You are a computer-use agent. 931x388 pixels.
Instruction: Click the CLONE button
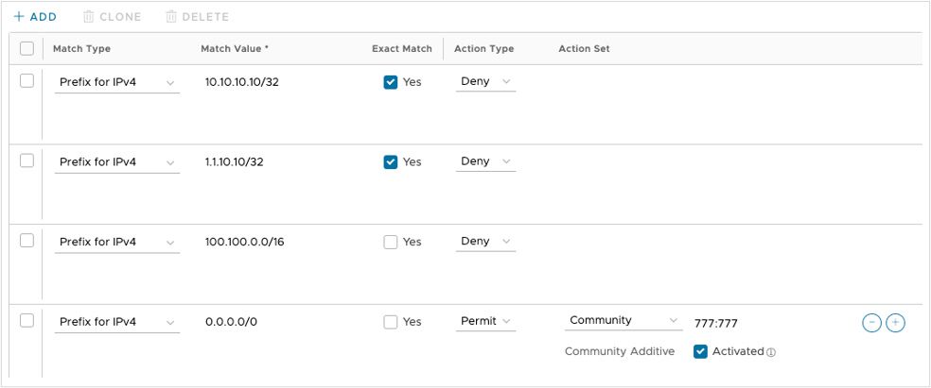coord(113,17)
